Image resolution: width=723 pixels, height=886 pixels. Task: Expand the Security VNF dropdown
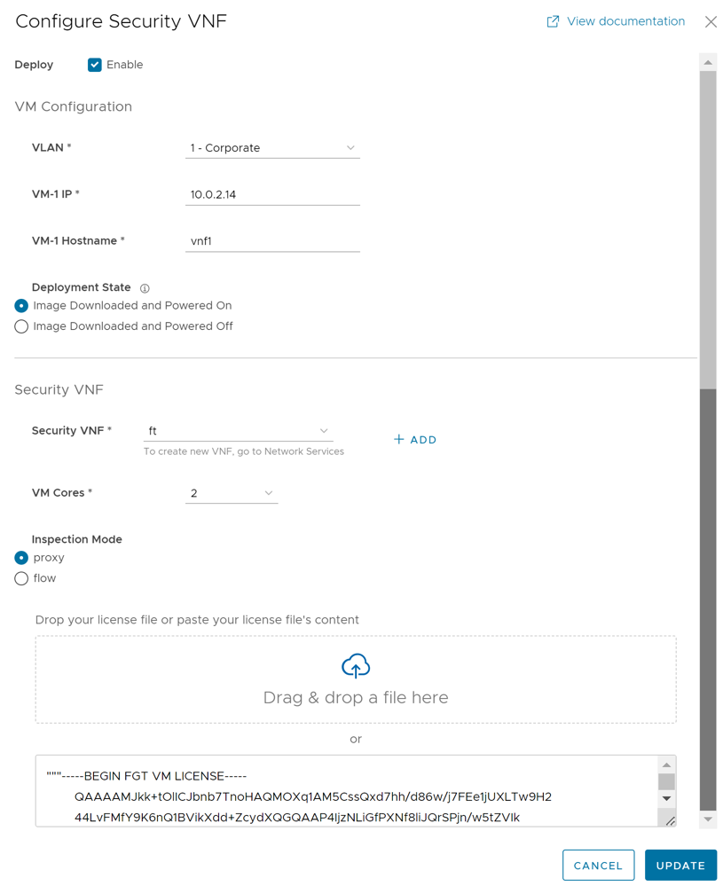tap(238, 431)
